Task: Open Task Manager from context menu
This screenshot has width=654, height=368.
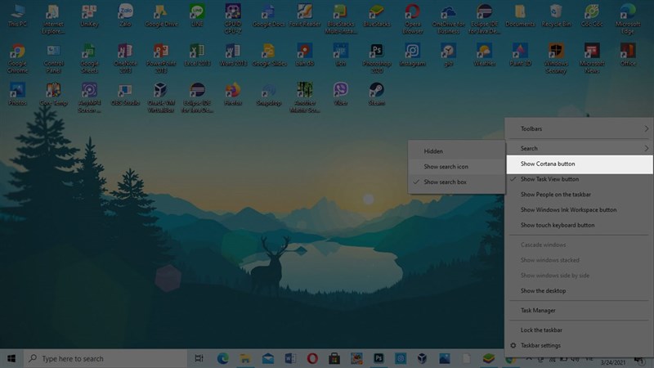Action: coord(538,311)
